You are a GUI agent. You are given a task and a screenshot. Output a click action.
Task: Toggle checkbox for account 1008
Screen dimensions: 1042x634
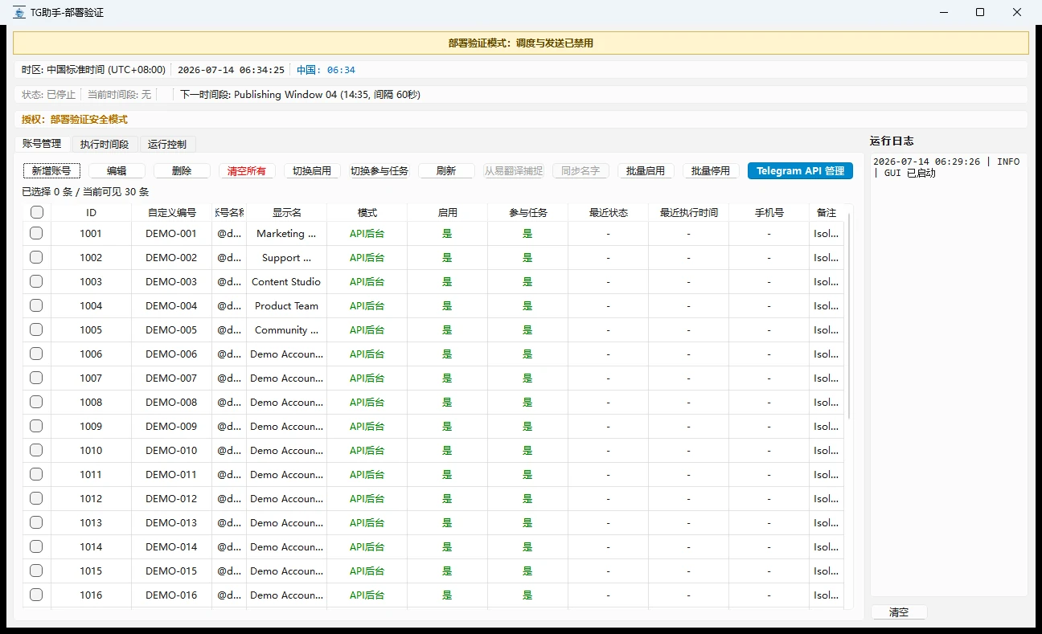coord(36,402)
